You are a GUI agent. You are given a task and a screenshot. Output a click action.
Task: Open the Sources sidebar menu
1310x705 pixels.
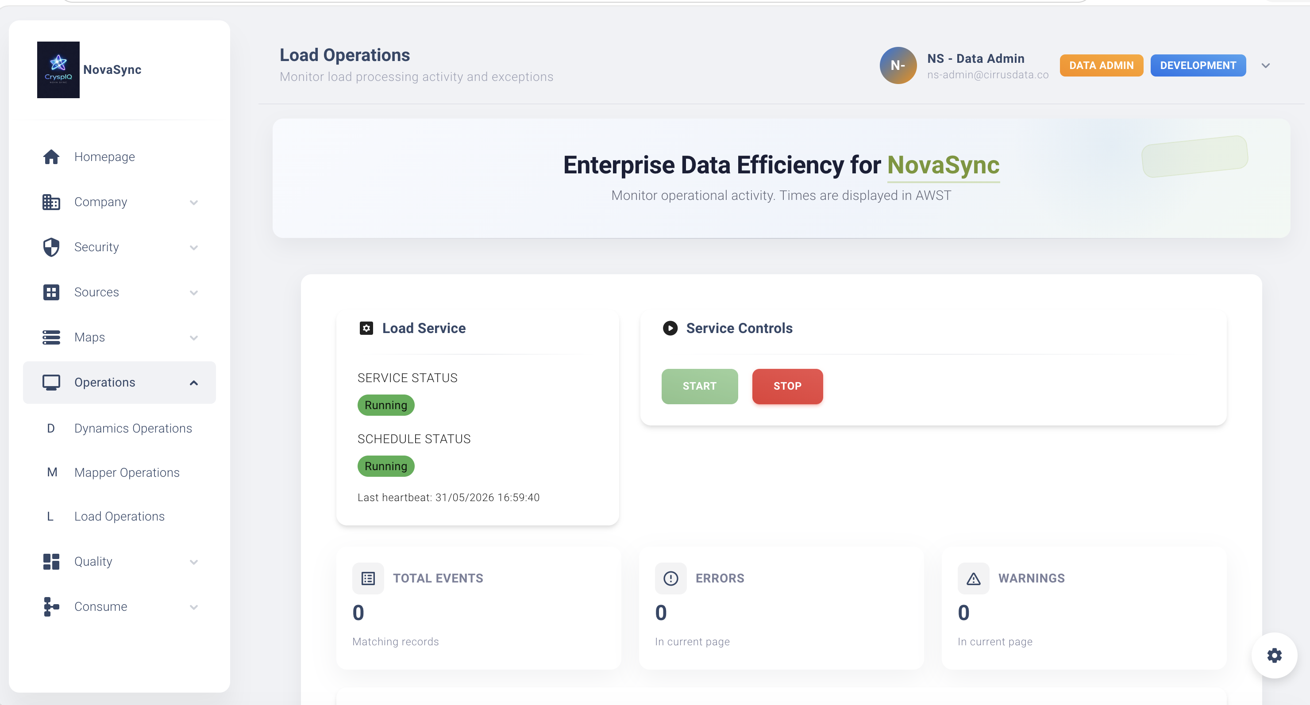pyautogui.click(x=119, y=292)
